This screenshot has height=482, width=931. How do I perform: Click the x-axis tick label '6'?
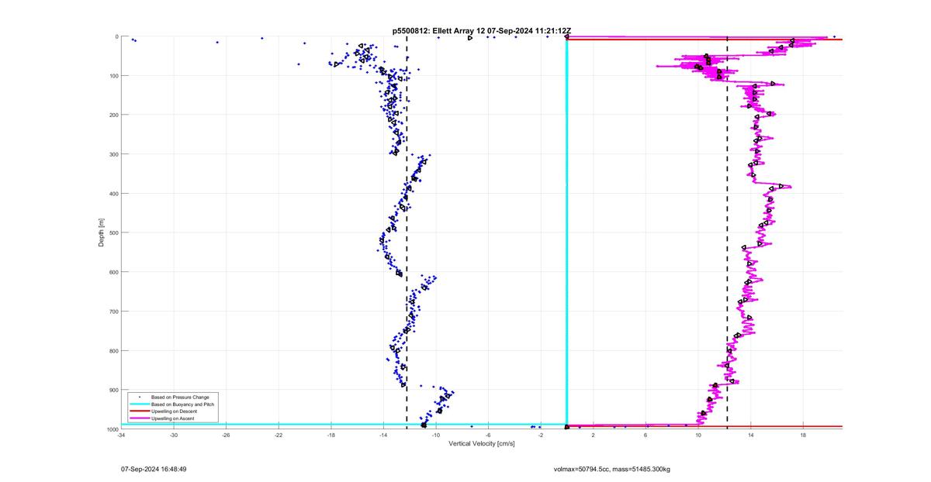(645, 436)
